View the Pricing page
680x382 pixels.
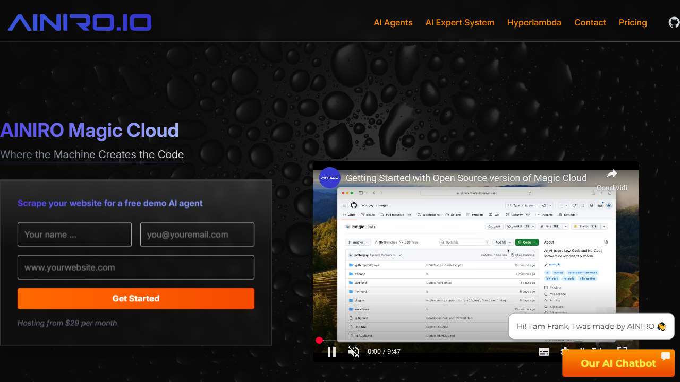point(633,22)
